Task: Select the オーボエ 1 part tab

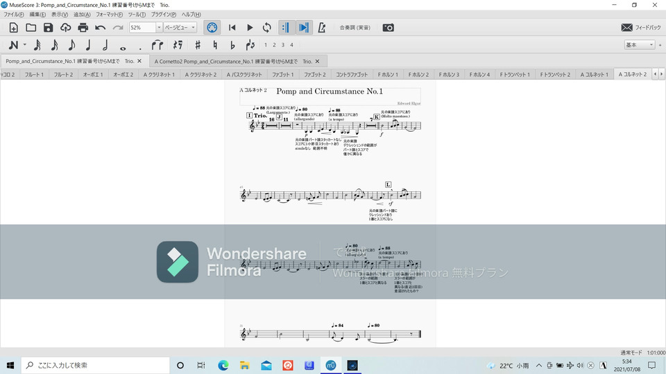Action: click(92, 75)
